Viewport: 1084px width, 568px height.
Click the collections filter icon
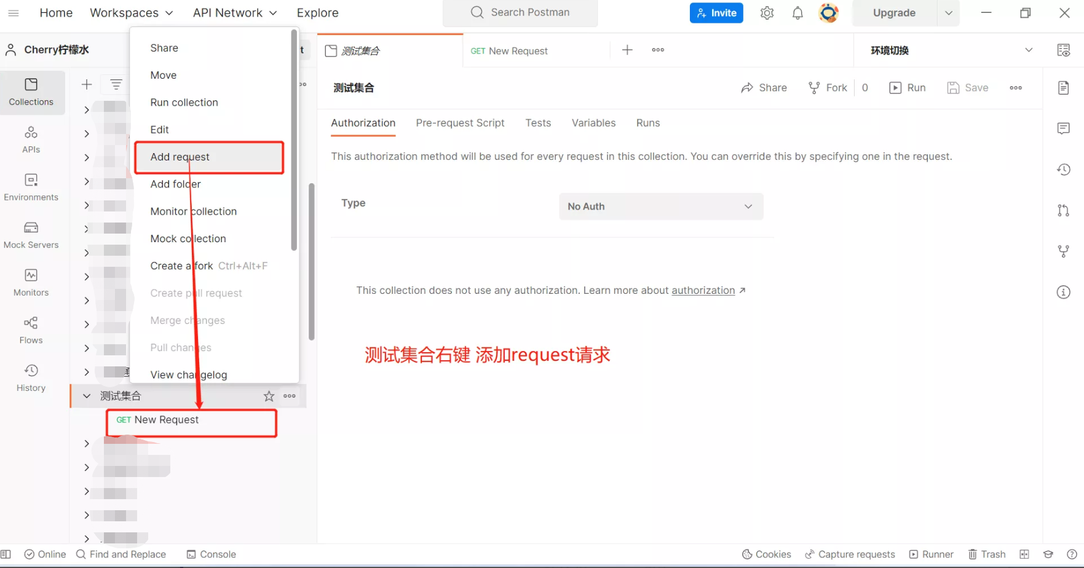pyautogui.click(x=116, y=85)
